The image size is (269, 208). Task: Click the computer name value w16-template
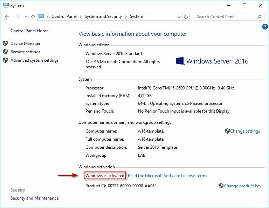(x=151, y=131)
